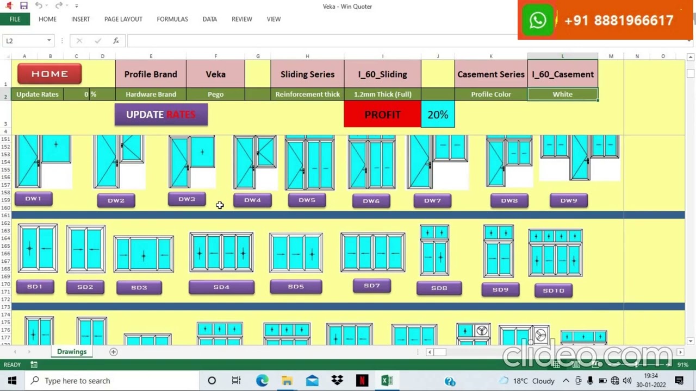Click the DW6 design button
This screenshot has width=696, height=391.
[x=371, y=201]
